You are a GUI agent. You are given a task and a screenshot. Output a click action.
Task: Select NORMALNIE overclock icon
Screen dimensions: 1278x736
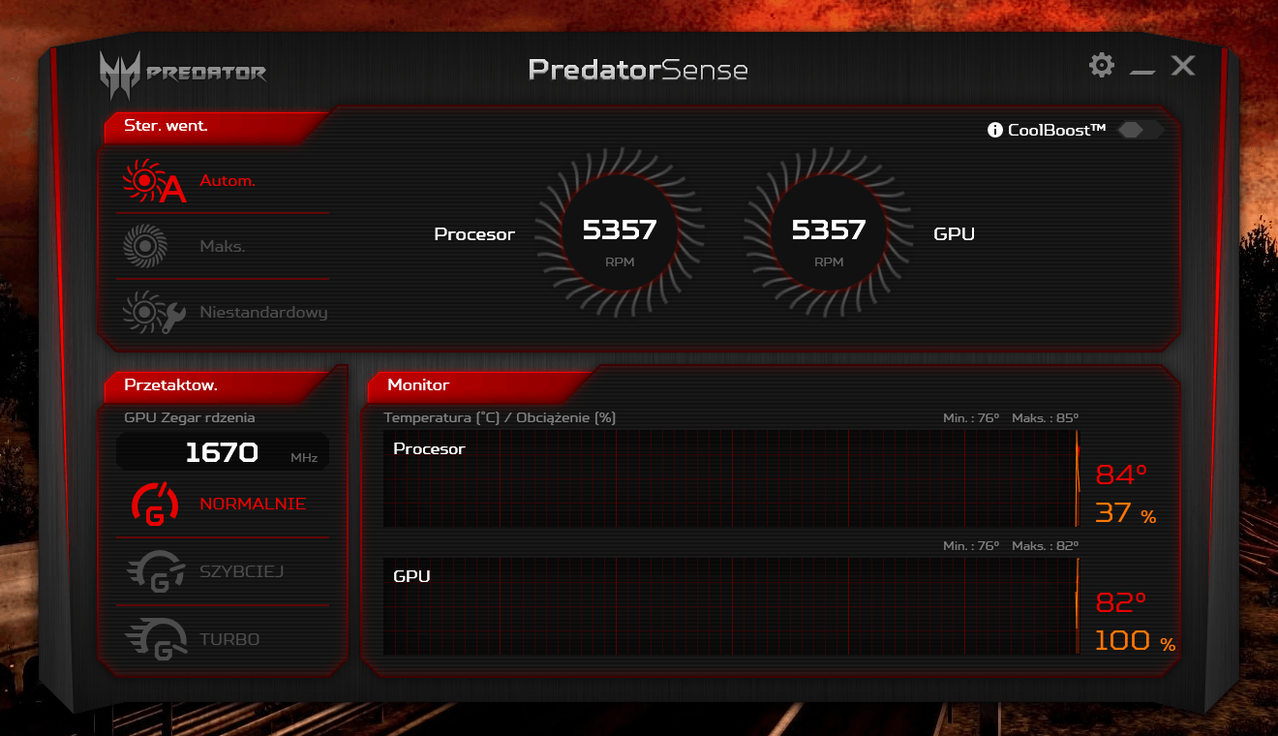[155, 504]
